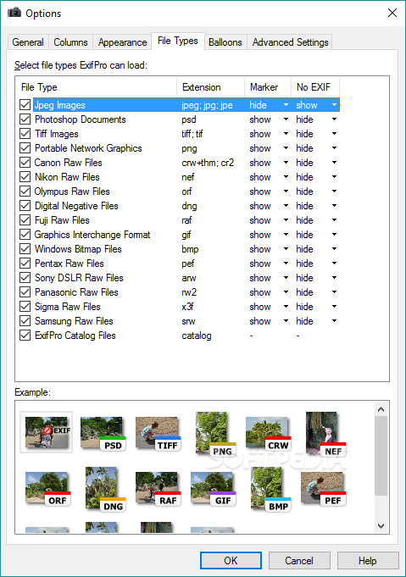Click the BMP example thumbnail
The image size is (406, 577).
click(271, 490)
